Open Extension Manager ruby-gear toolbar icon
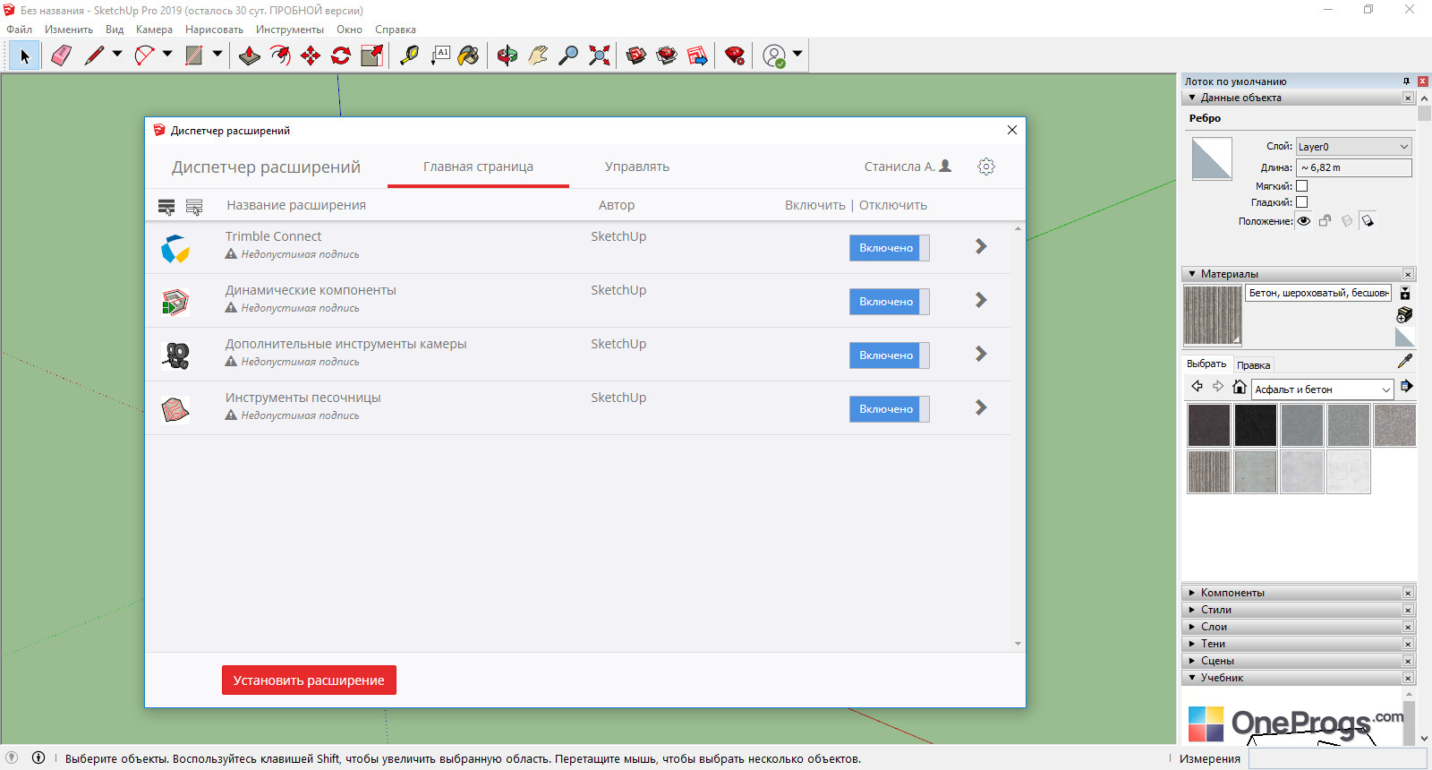 pyautogui.click(x=735, y=56)
